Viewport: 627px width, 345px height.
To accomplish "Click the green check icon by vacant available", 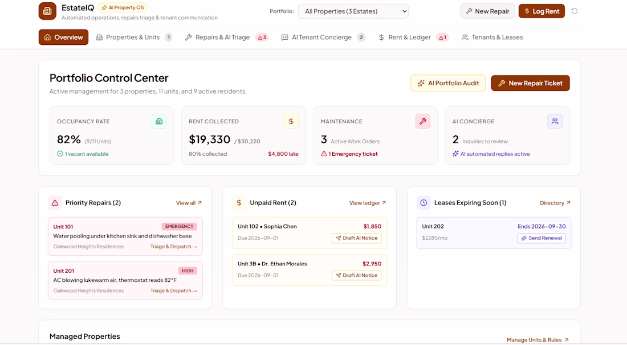I will [60, 153].
